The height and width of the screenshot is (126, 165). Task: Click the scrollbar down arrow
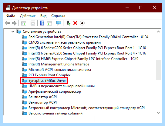[x=158, y=113]
